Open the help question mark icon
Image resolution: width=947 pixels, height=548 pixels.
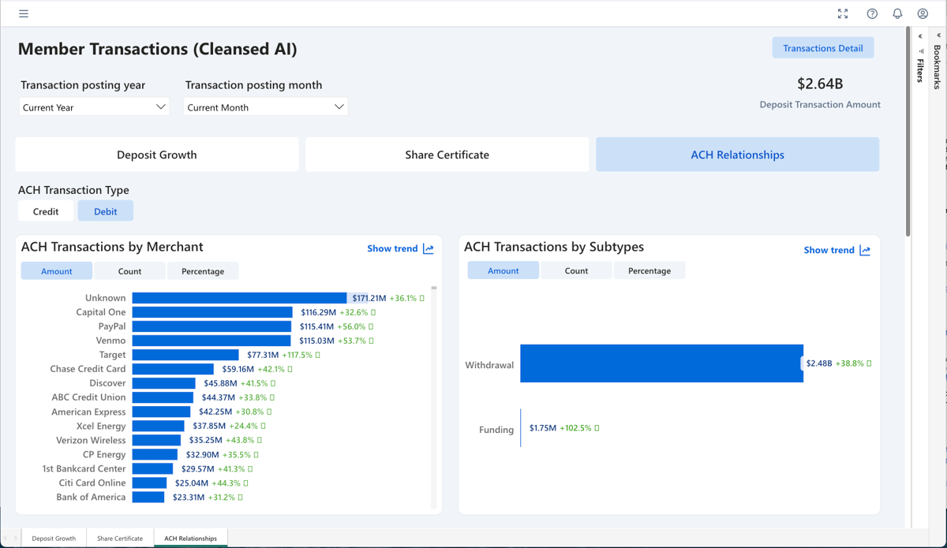click(x=872, y=13)
